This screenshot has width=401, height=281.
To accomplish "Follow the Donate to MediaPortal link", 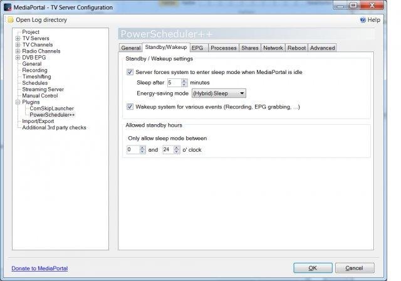I will pos(39,268).
